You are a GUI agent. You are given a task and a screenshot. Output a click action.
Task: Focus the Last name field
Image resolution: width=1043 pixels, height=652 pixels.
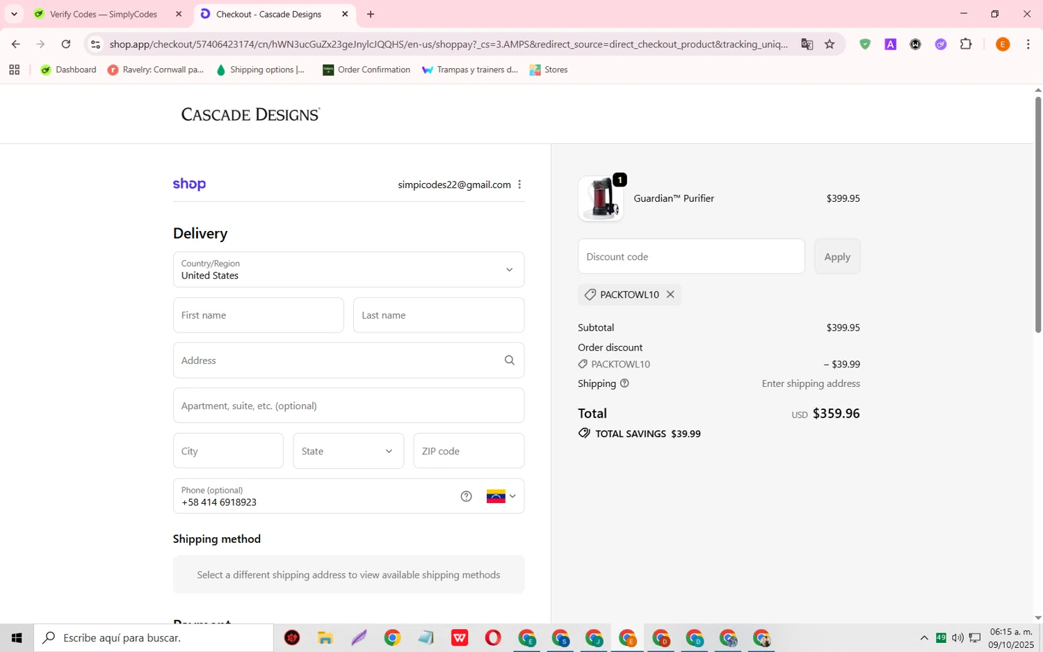tap(439, 315)
